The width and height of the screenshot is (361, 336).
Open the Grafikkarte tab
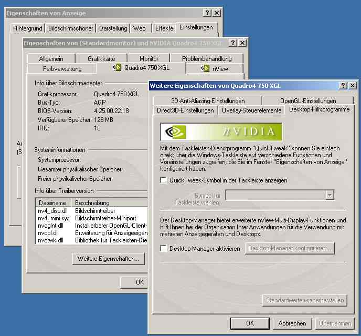click(x=101, y=58)
